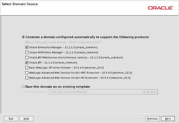Select Base this domain on existing template

[x=23, y=87]
